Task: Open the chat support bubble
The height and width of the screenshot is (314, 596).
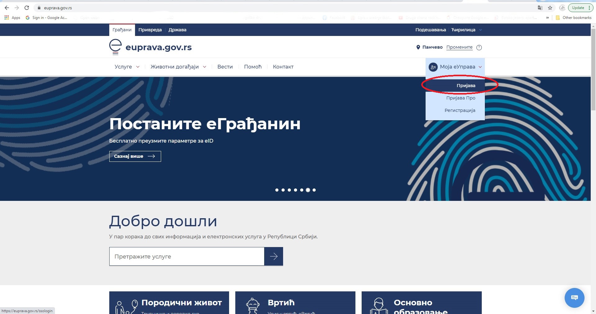Action: [574, 298]
